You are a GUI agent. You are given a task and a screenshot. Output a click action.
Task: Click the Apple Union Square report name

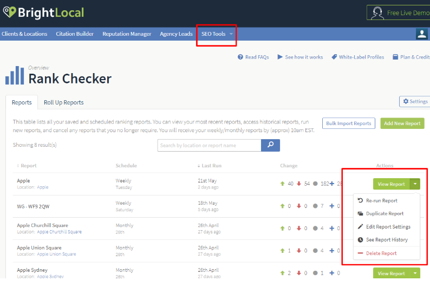(x=39, y=248)
